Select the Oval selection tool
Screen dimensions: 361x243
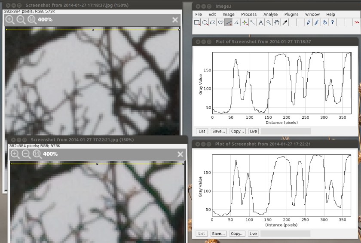pos(205,22)
